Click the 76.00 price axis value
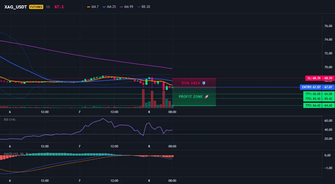The height and width of the screenshot is (184, 335). click(328, 26)
